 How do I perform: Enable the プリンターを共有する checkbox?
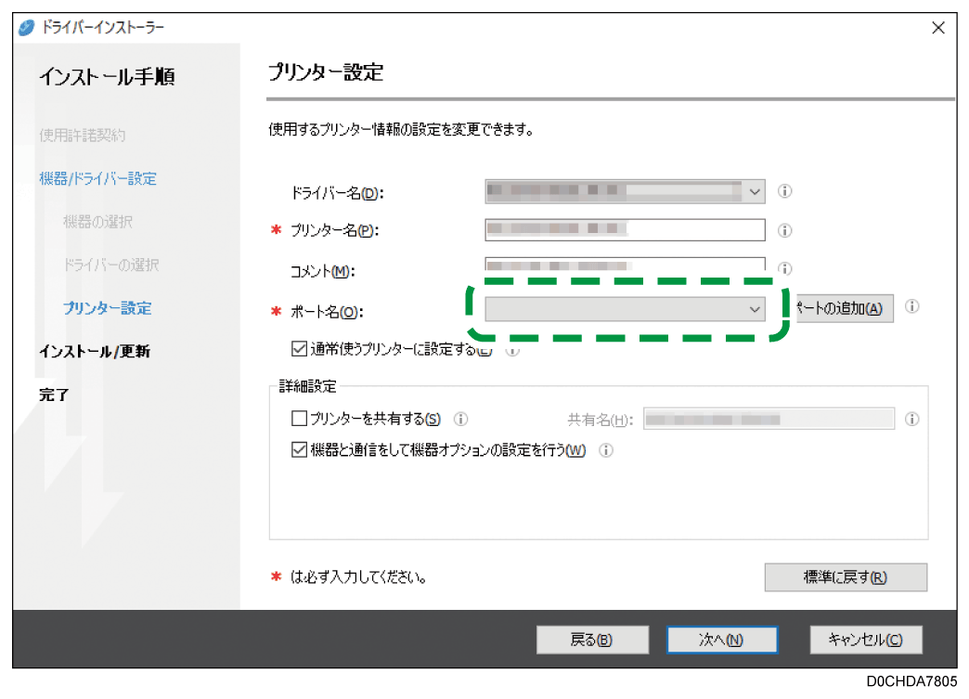pyautogui.click(x=299, y=419)
